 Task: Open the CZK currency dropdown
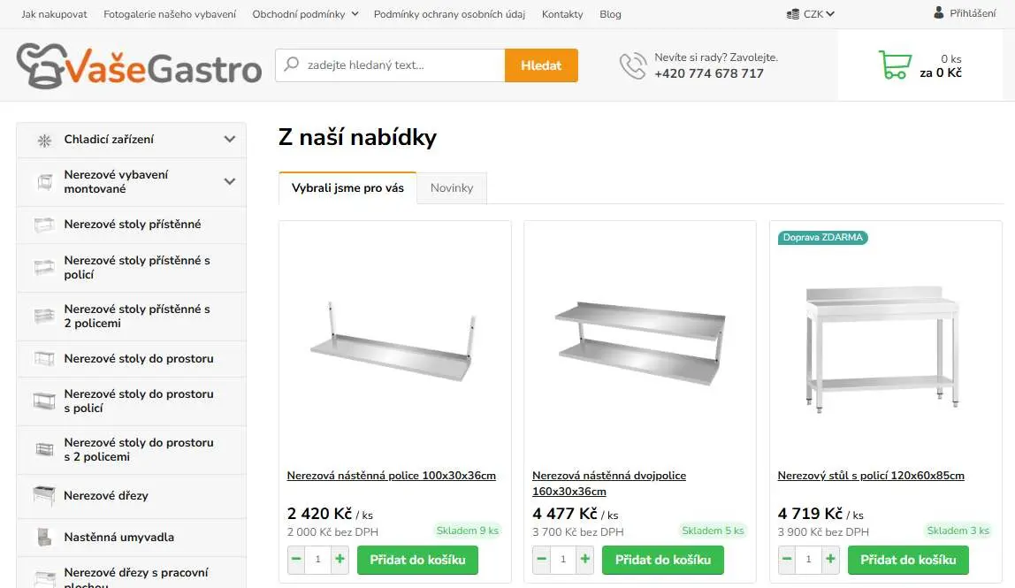coord(810,13)
